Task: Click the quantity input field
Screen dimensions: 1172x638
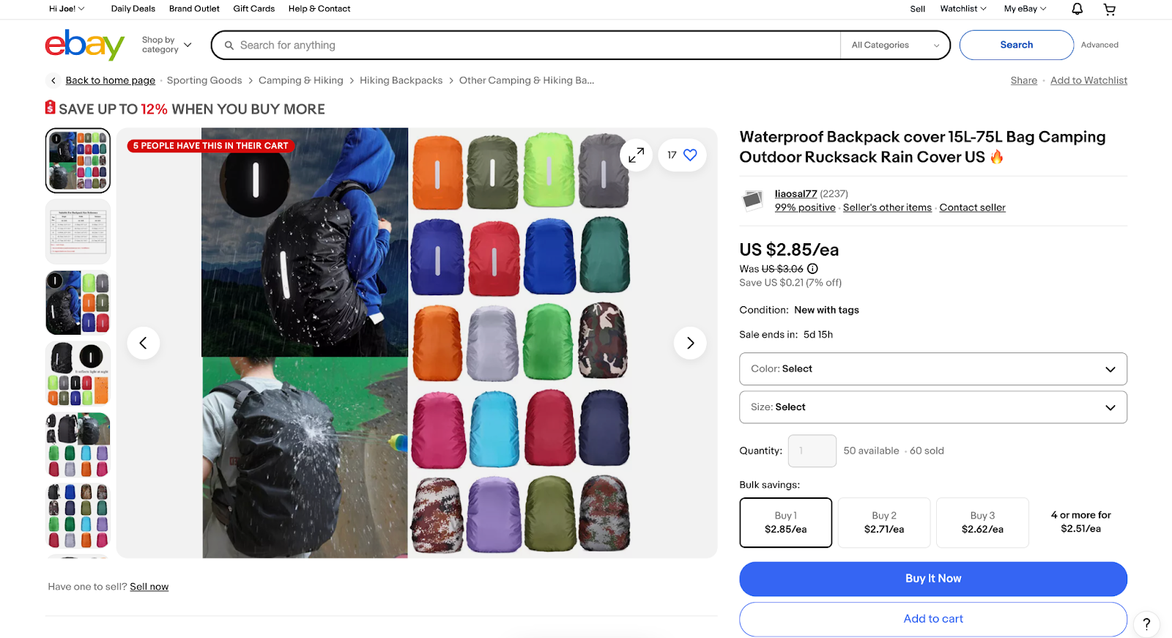Action: coord(812,450)
